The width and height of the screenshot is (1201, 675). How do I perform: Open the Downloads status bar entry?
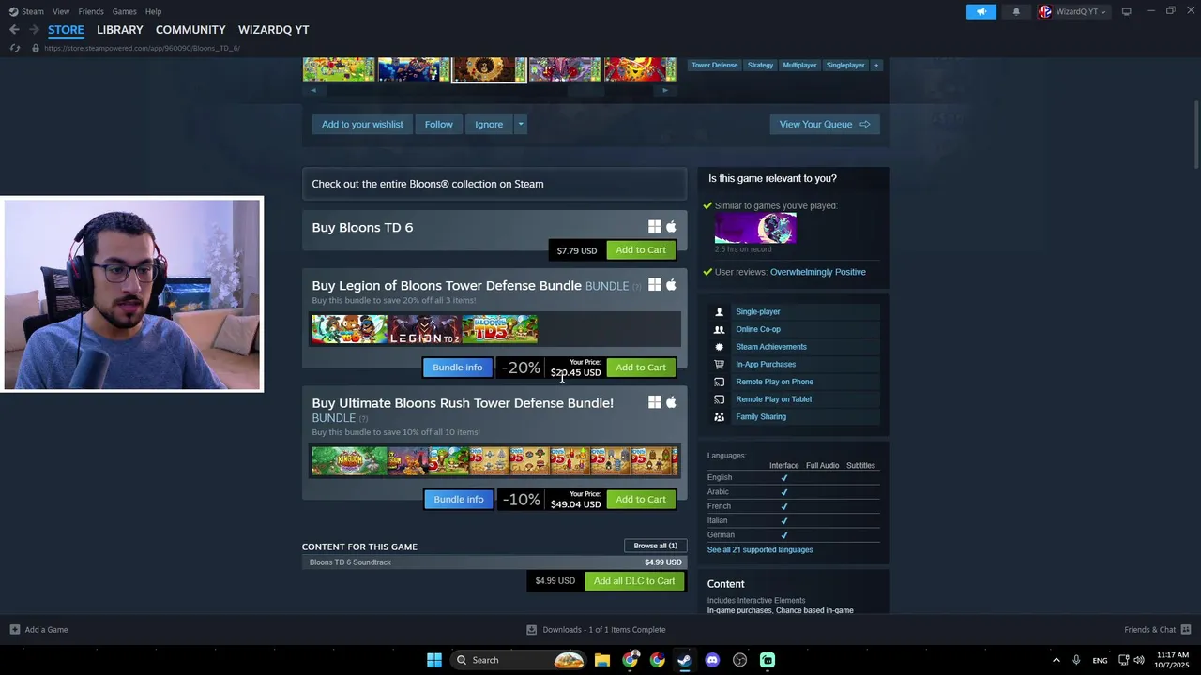[597, 630]
